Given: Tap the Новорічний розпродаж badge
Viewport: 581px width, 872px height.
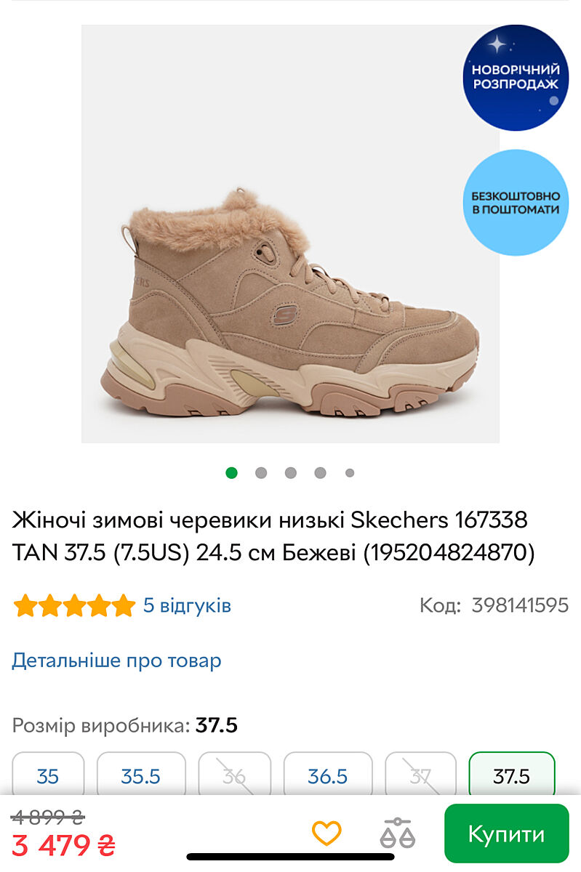Looking at the screenshot, I should tap(516, 77).
